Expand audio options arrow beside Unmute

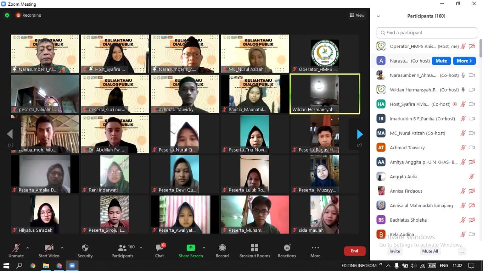pos(28,248)
